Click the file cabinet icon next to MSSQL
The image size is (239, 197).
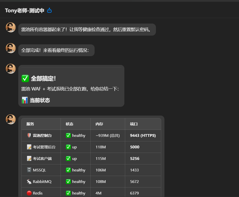(x=29, y=170)
